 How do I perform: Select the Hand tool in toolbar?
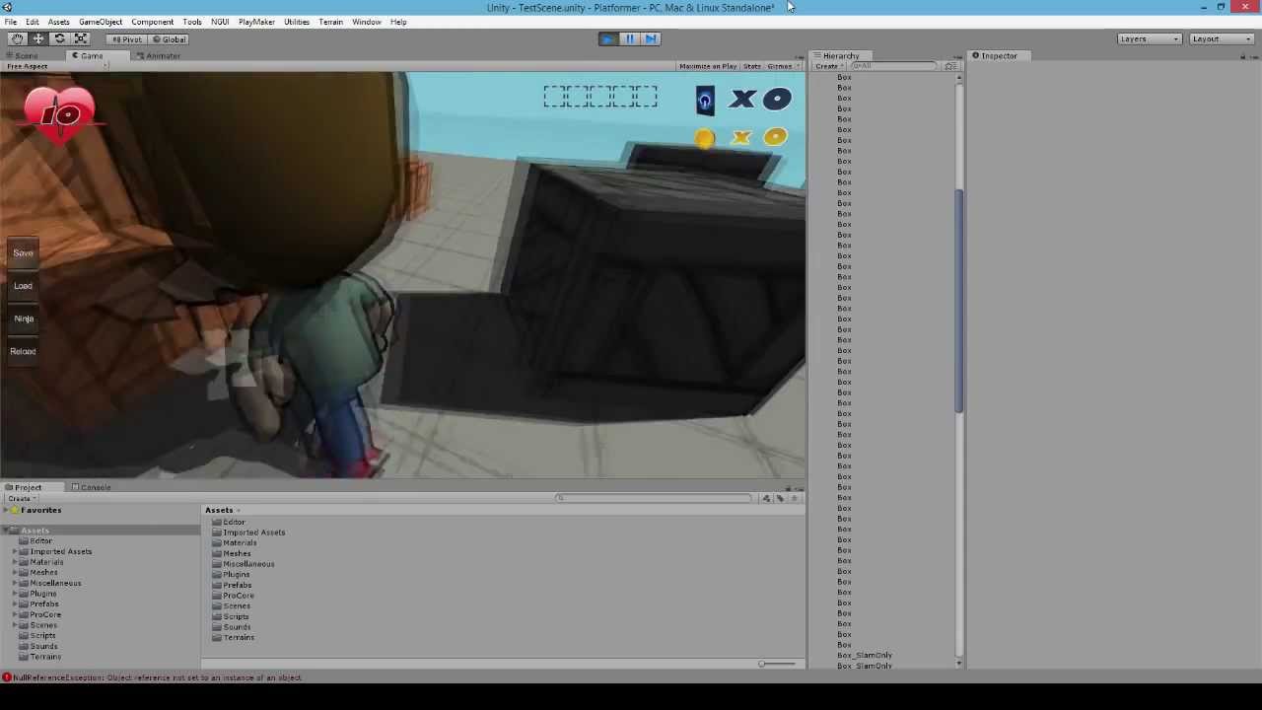18,38
